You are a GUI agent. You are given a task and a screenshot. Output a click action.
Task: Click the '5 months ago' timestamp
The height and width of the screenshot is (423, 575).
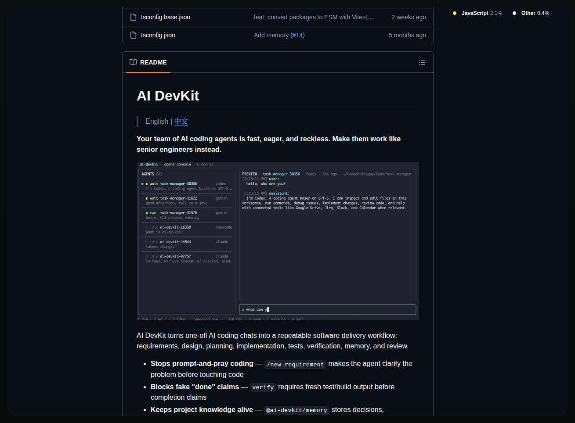(x=407, y=35)
